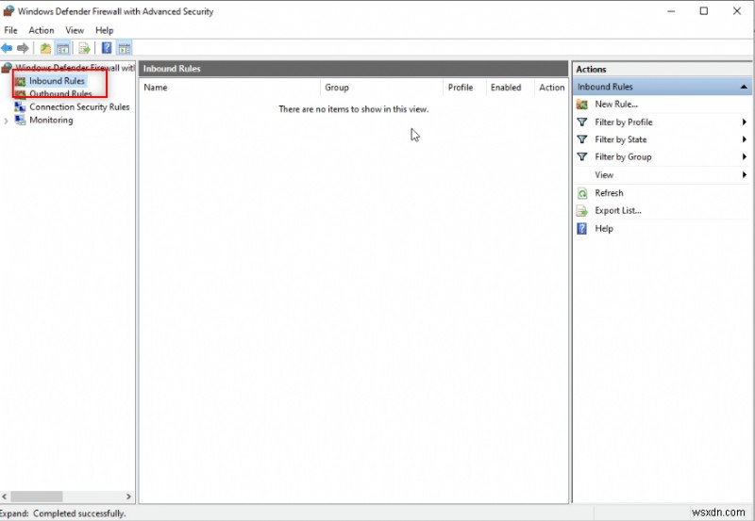Select Outbound Rules in the tree
This screenshot has height=521, width=755.
pos(60,93)
